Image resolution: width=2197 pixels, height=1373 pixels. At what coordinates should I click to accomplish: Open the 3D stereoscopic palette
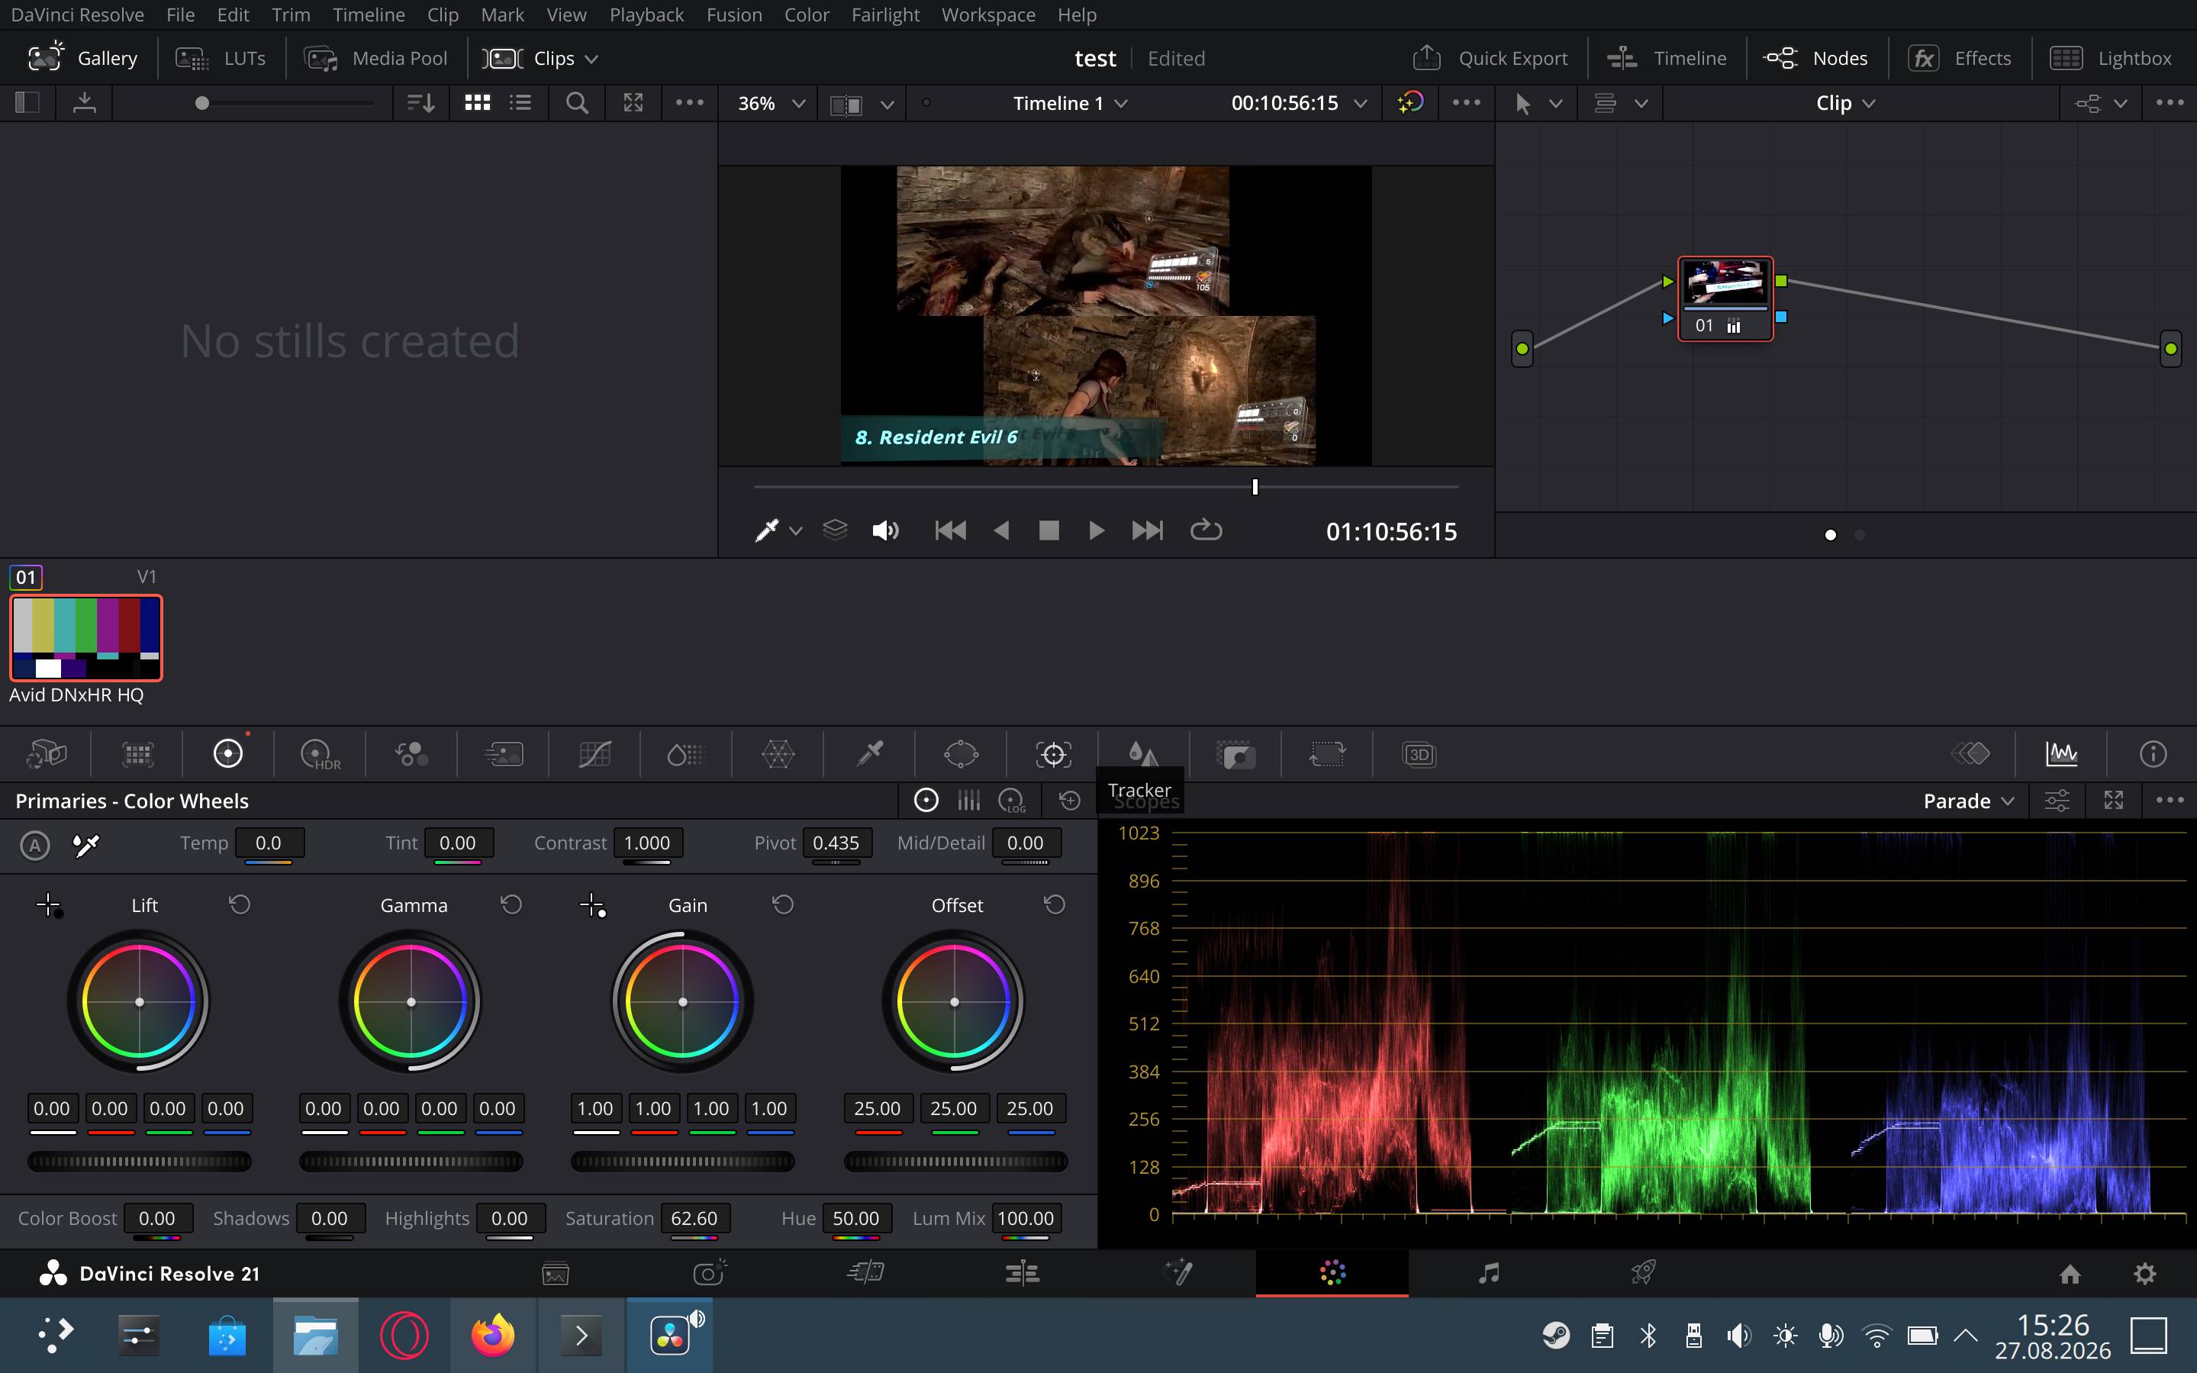[x=1419, y=754]
